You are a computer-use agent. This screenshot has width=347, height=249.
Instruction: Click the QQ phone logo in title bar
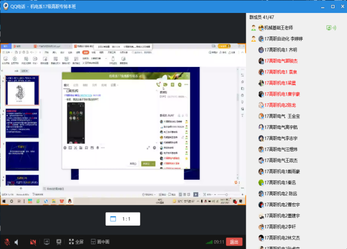5,6
